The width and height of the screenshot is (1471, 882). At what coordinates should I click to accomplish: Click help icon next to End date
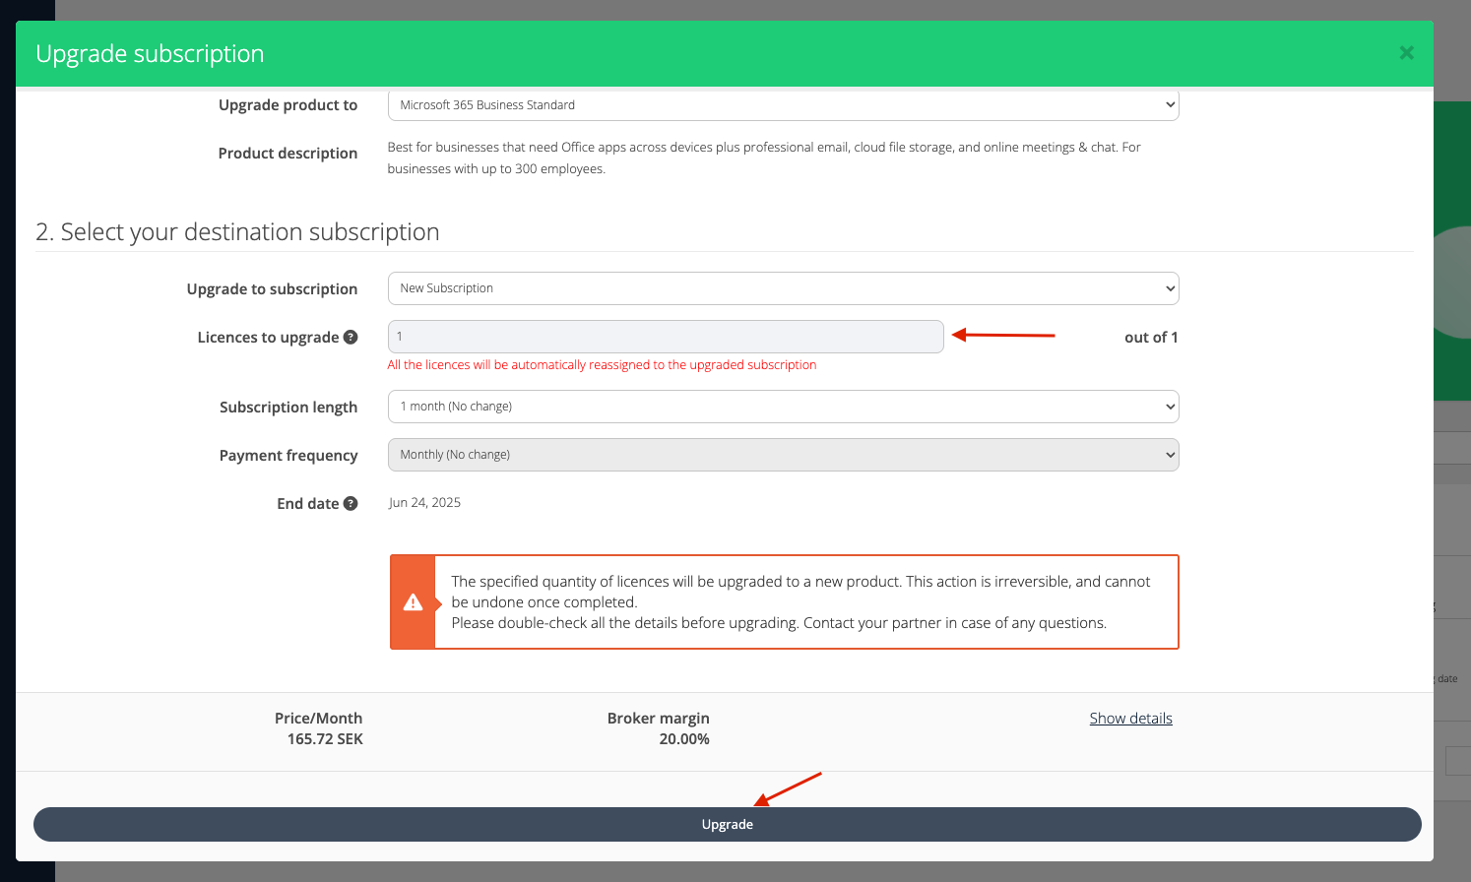pos(351,503)
